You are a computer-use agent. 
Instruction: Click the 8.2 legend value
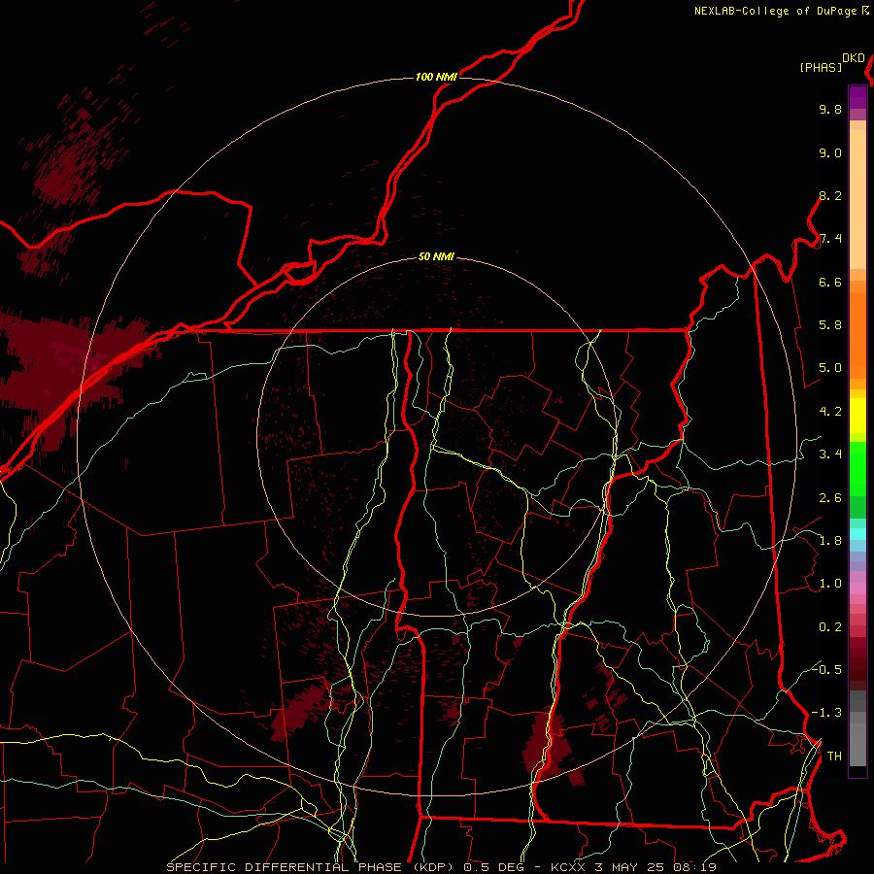coord(830,195)
